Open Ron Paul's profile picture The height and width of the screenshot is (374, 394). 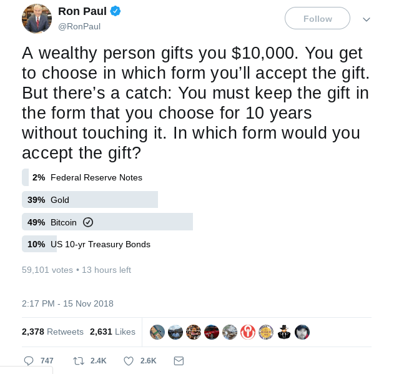coord(36,18)
